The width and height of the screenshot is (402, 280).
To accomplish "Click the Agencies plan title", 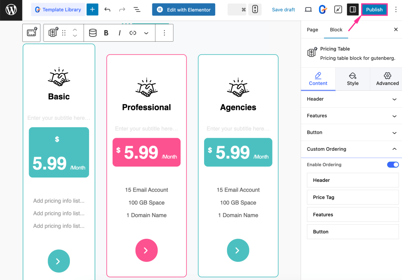I will tap(238, 107).
